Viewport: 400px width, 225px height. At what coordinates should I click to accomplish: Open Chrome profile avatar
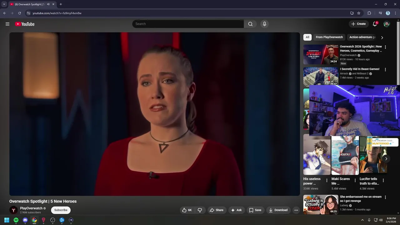[x=388, y=13]
